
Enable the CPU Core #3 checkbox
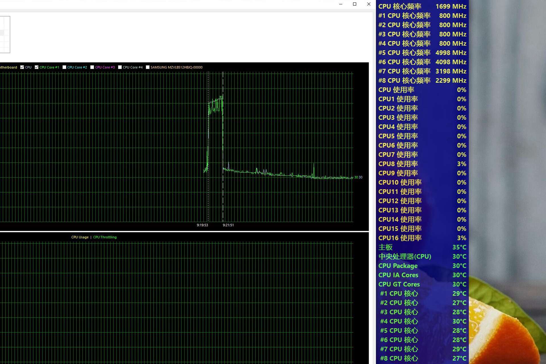[x=92, y=67]
